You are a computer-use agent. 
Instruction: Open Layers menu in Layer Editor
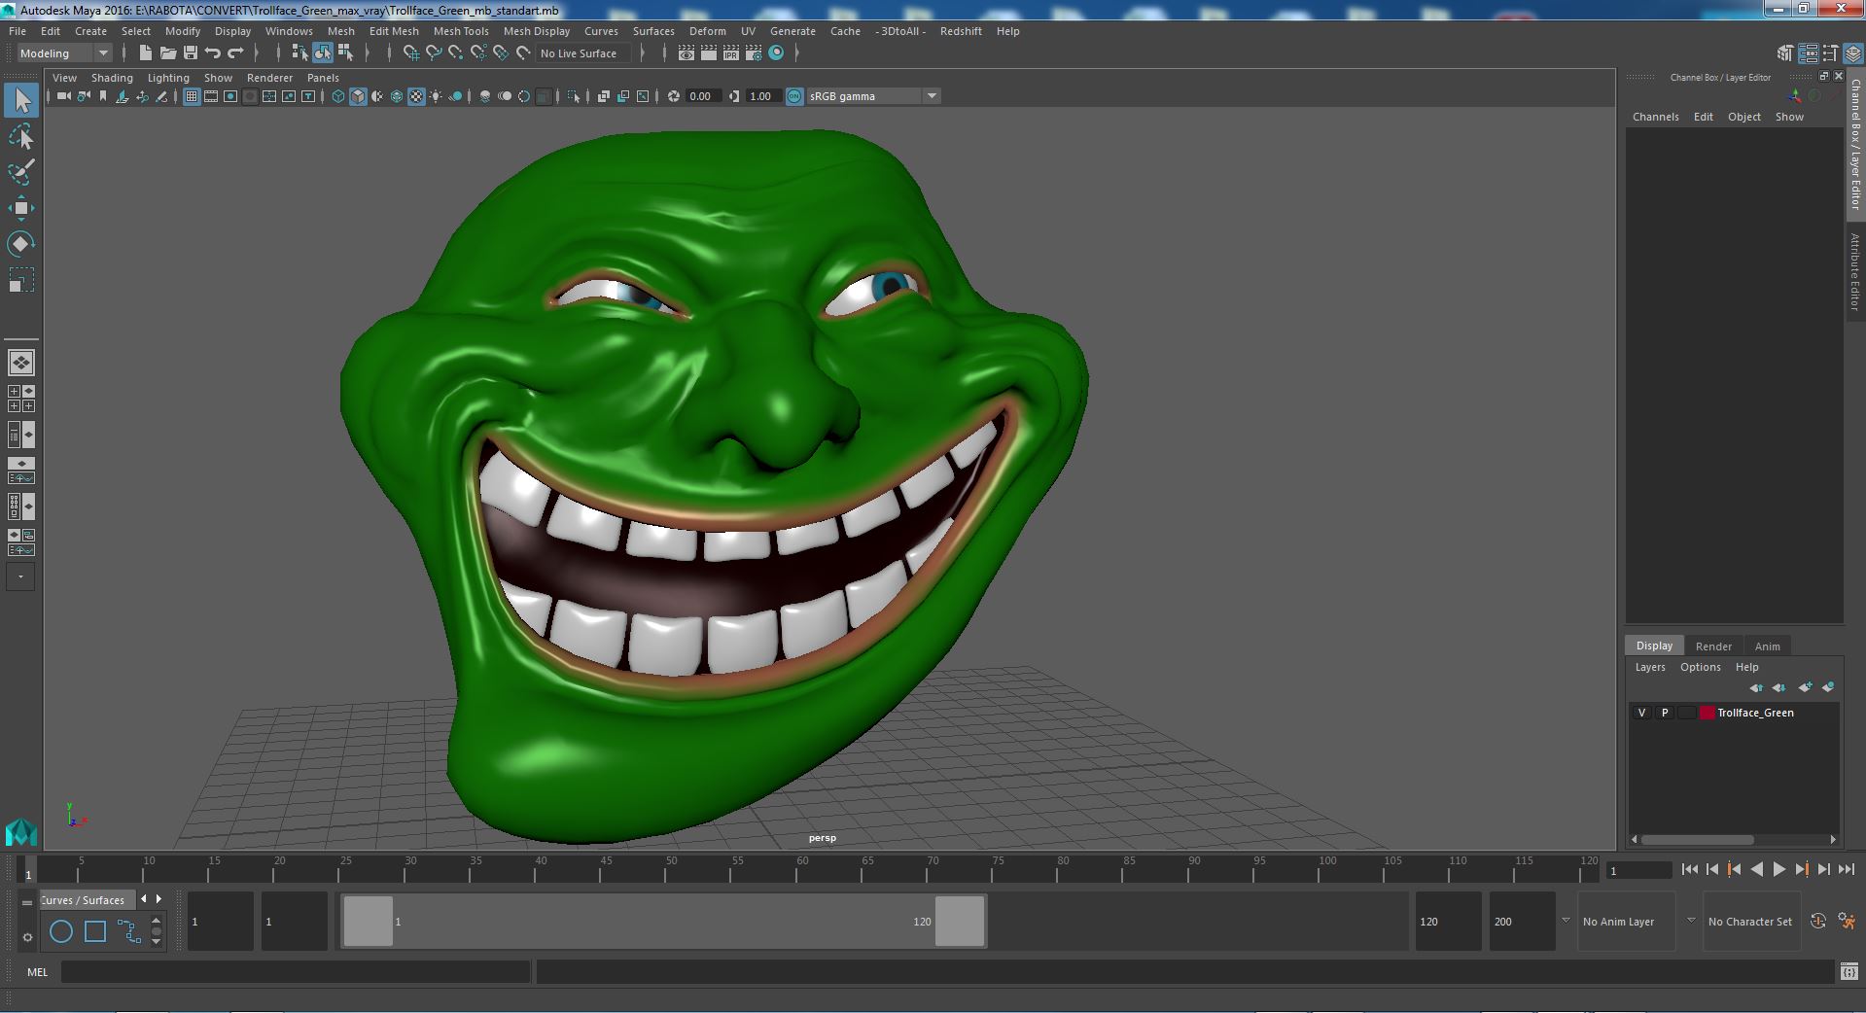point(1650,667)
